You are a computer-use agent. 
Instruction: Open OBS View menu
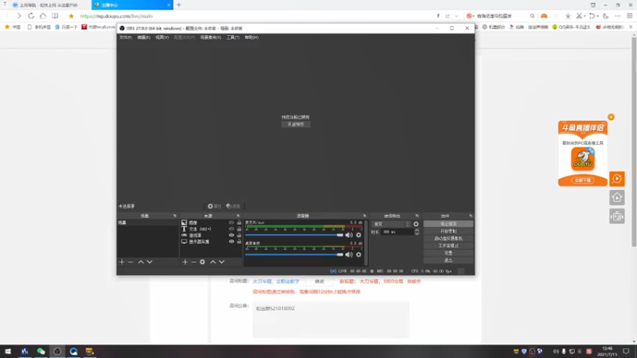(162, 37)
